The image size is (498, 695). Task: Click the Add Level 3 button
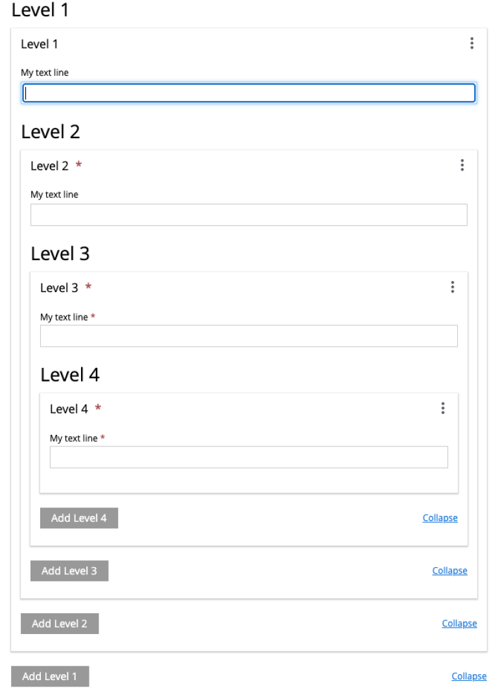pyautogui.click(x=69, y=571)
